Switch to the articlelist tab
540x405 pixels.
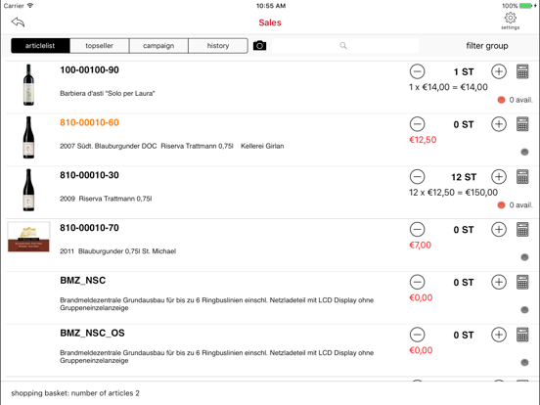pyautogui.click(x=40, y=45)
